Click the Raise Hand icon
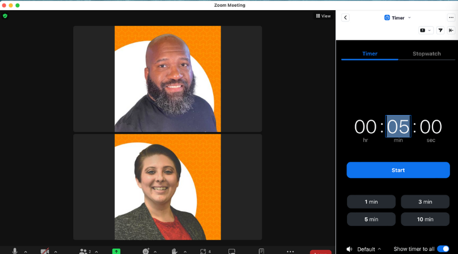This screenshot has width=458, height=254. pyautogui.click(x=175, y=251)
